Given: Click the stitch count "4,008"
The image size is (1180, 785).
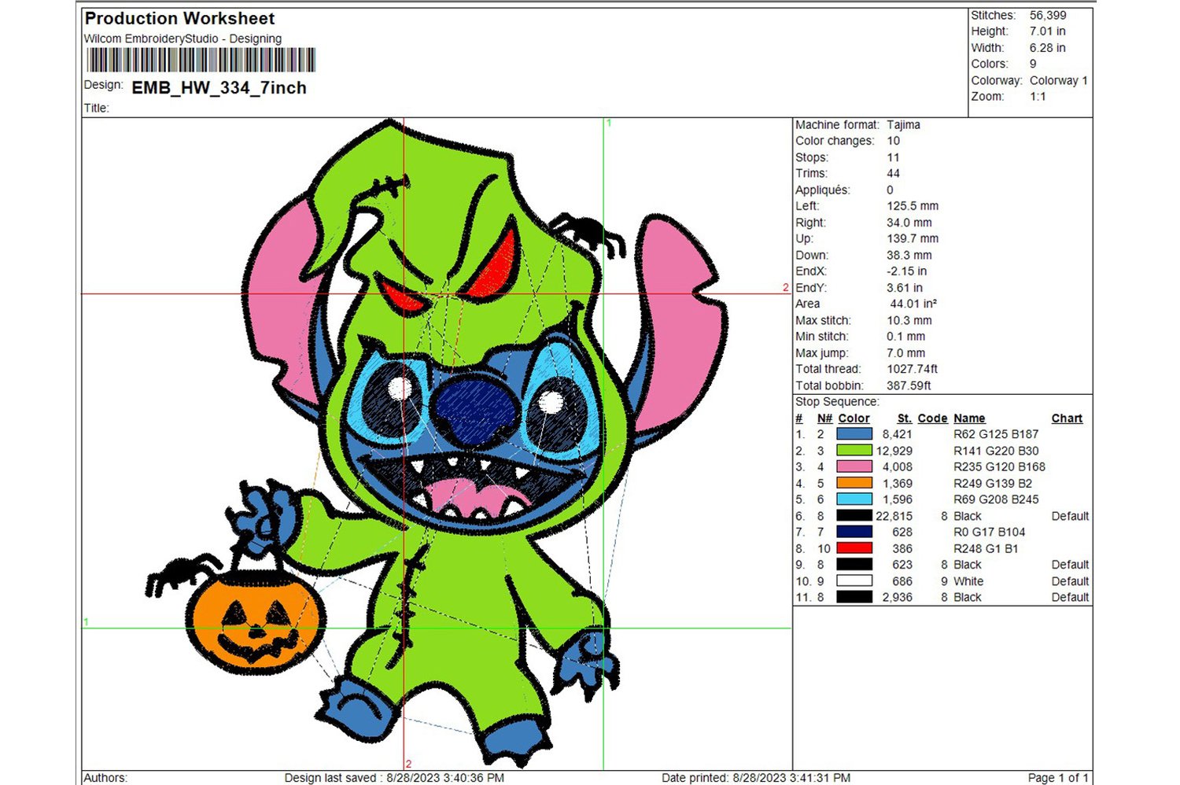Looking at the screenshot, I should (x=898, y=466).
